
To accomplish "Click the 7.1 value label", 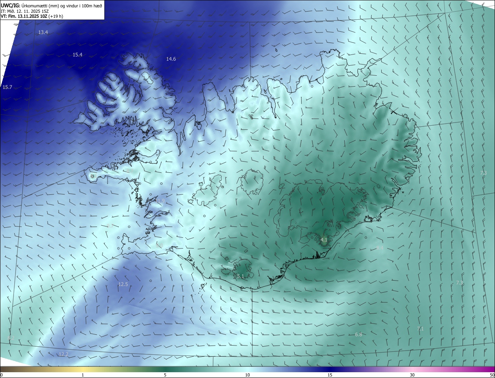I will coord(420,329).
